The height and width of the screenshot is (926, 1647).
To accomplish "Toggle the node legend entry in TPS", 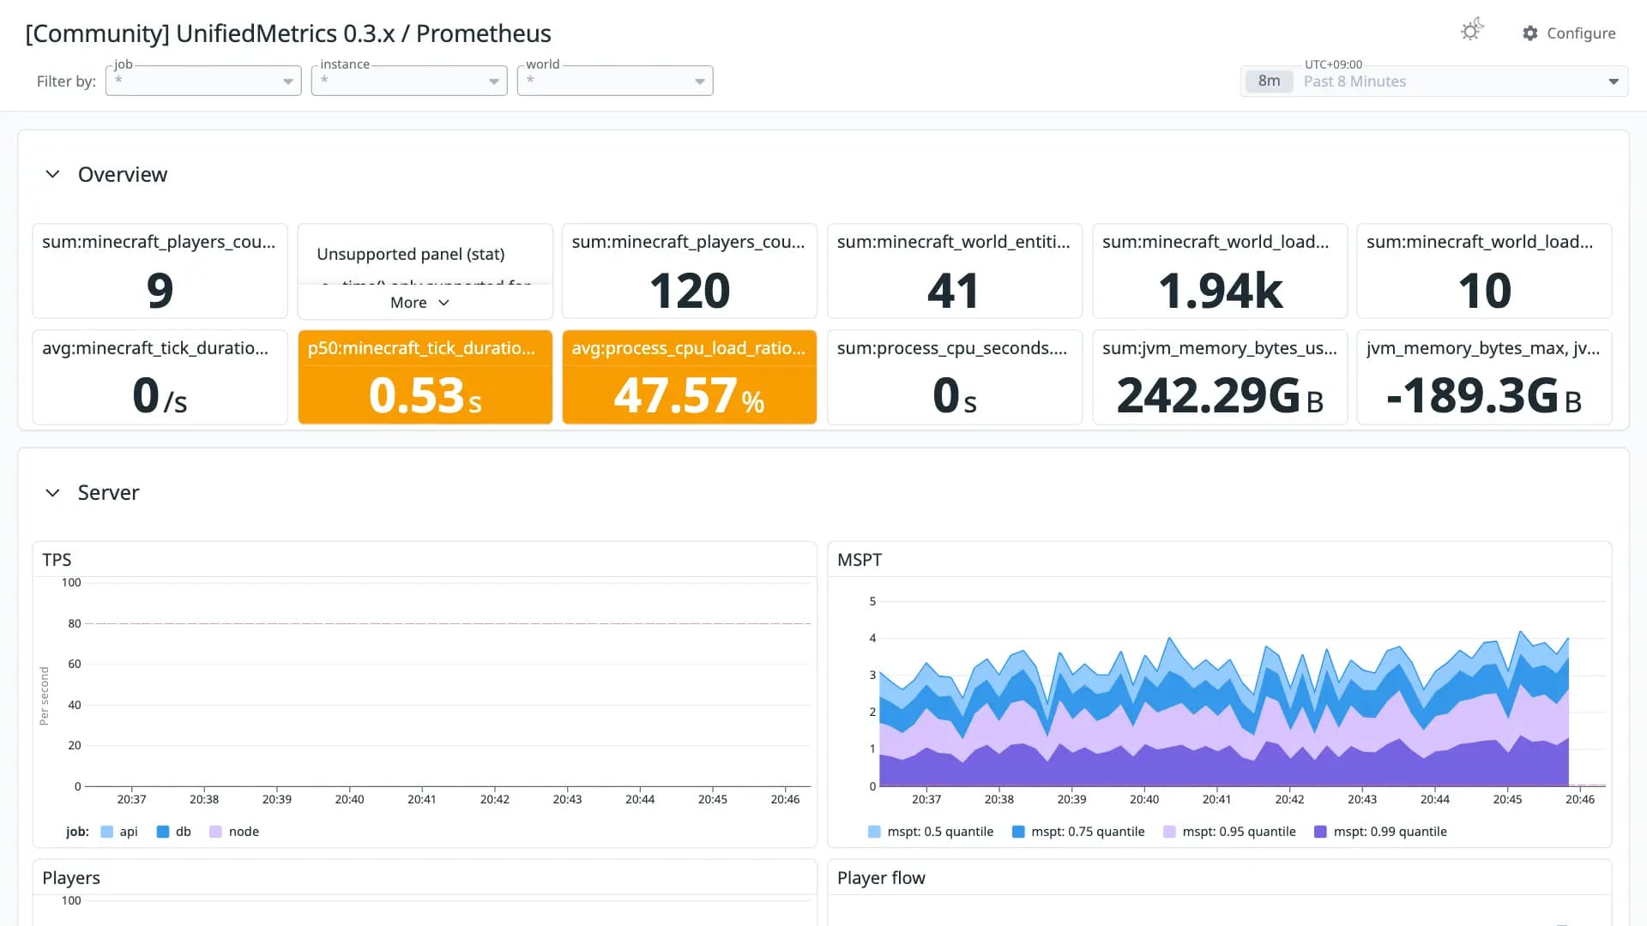I will click(x=234, y=832).
